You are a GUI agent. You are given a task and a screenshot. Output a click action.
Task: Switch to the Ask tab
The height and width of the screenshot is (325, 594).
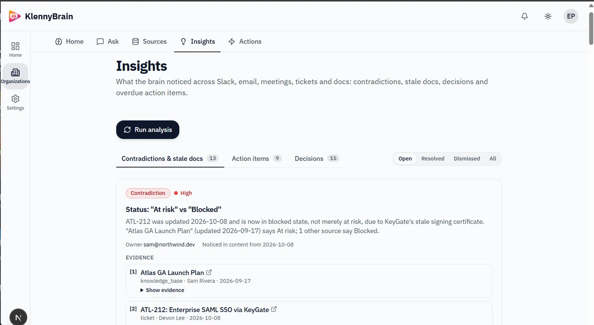[108, 42]
